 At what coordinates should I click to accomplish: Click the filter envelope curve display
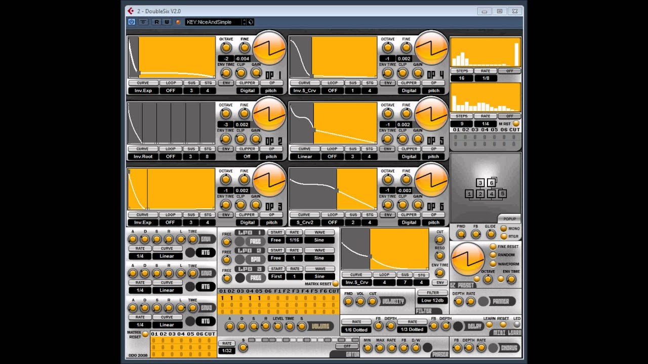[x=385, y=249]
